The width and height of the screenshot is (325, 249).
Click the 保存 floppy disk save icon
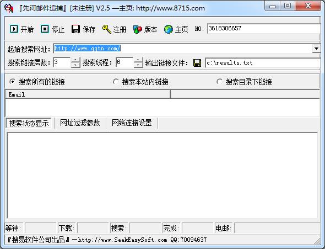[75, 29]
